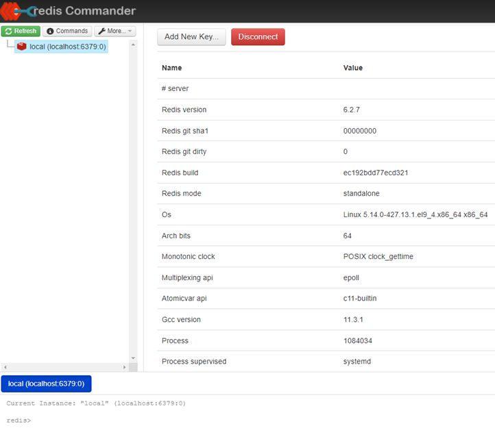
Task: Select value 'c11-builtin'
Action: pyautogui.click(x=360, y=299)
